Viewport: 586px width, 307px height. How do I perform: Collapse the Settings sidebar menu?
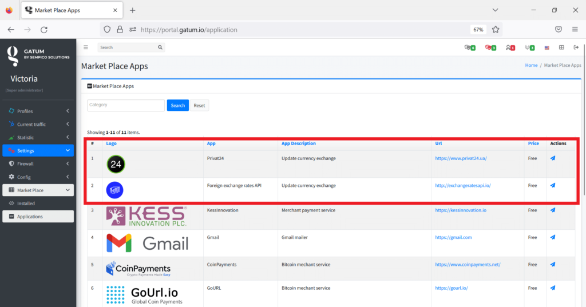[38, 150]
